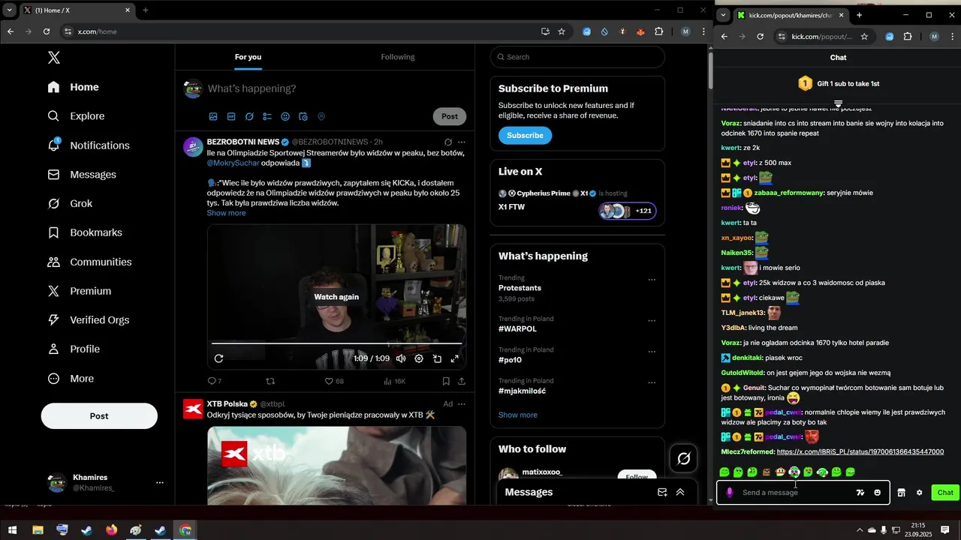
Task: Open the floating Grok button
Action: pyautogui.click(x=684, y=458)
